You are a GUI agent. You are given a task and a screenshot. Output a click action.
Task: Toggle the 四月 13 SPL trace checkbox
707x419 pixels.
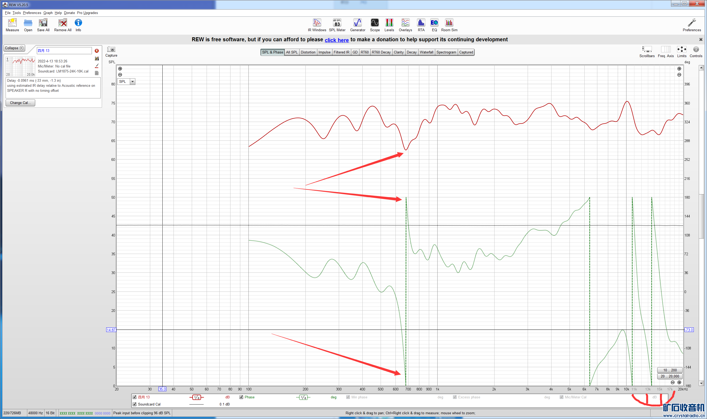[x=135, y=397]
